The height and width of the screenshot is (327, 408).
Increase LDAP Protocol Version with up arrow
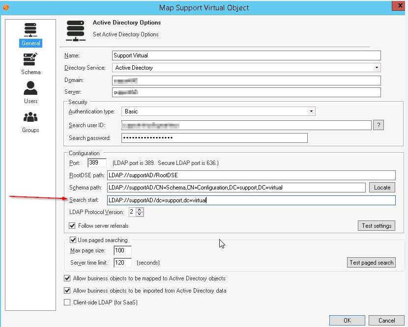pyautogui.click(x=140, y=210)
